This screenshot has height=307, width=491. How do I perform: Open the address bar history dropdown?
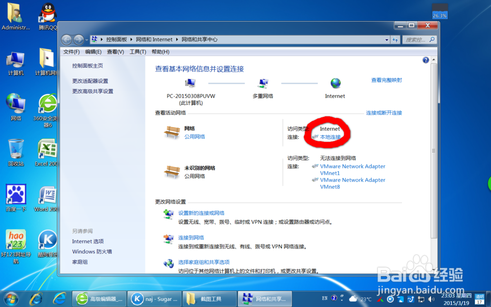[386, 40]
